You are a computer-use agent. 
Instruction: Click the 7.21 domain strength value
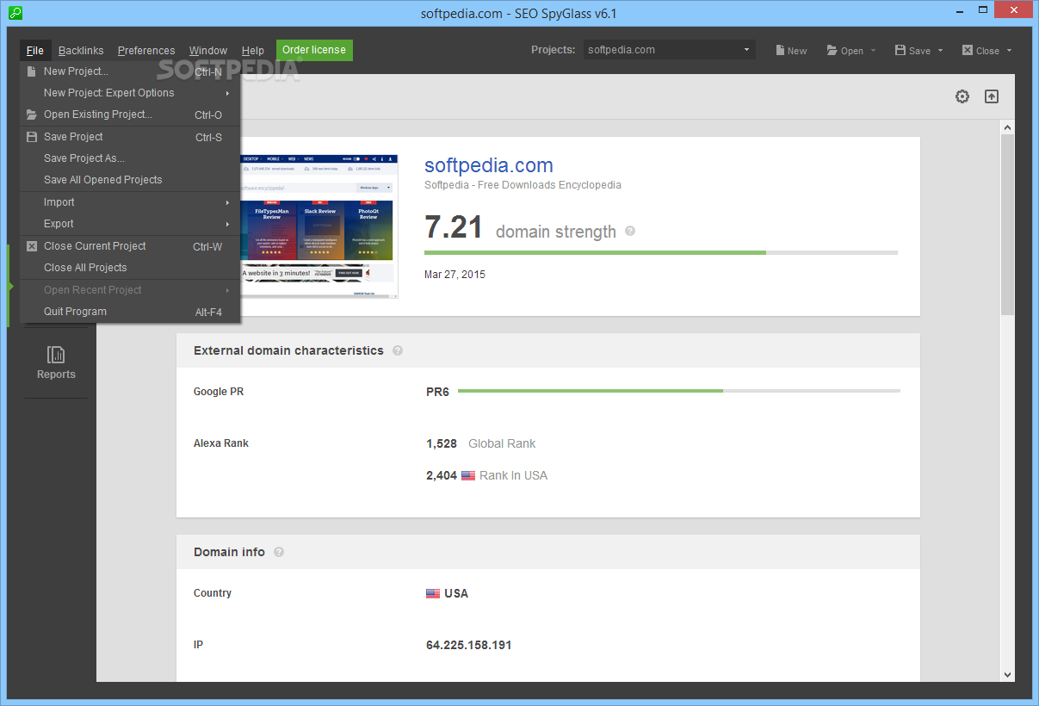coord(454,227)
